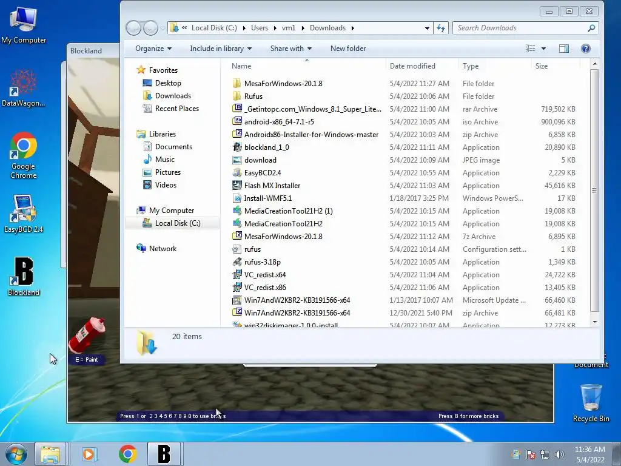Toggle the preview pane button

coord(564,49)
